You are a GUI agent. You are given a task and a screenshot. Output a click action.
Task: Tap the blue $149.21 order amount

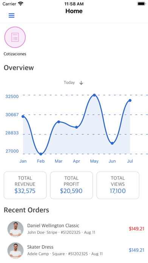tap(136, 250)
